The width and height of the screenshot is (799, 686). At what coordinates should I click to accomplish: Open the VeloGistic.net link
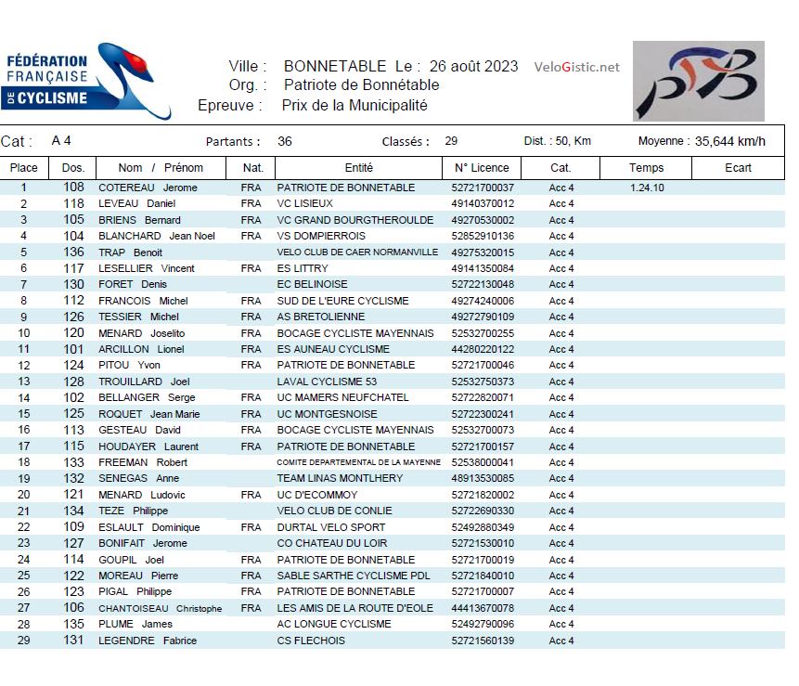[576, 67]
